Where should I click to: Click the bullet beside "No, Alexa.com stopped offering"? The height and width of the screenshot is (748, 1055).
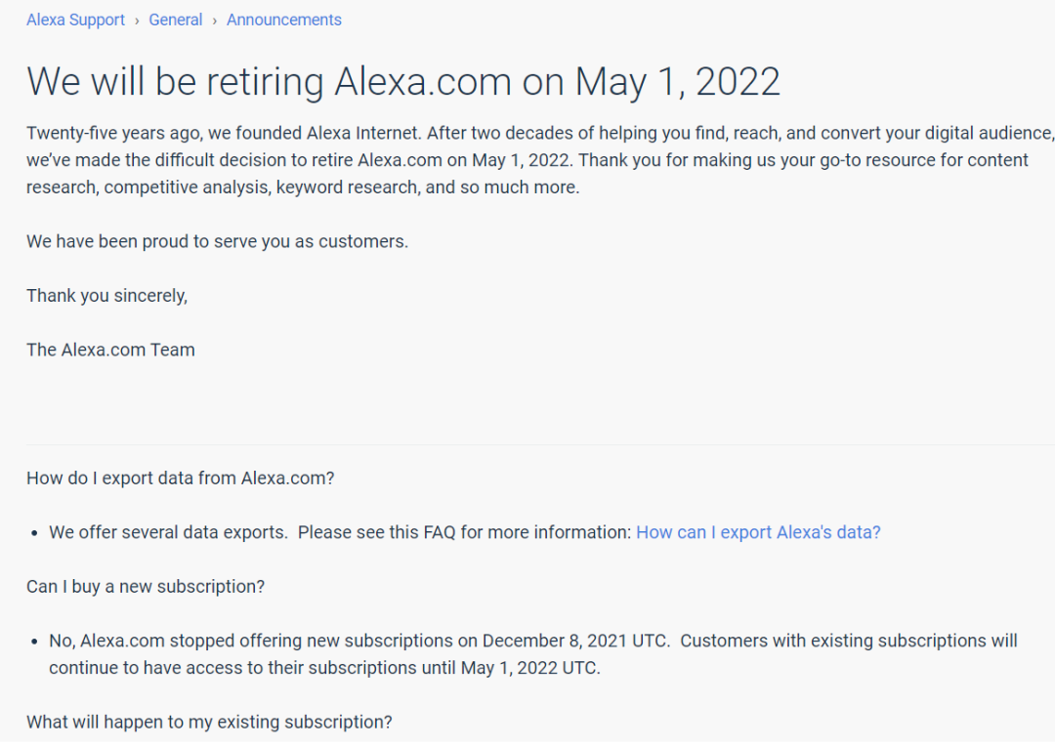click(35, 642)
